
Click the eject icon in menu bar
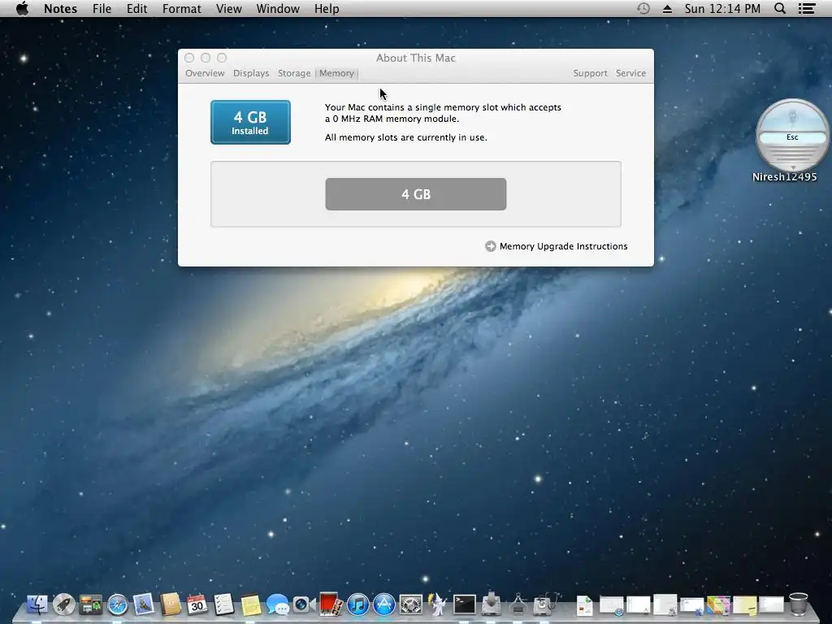668,9
